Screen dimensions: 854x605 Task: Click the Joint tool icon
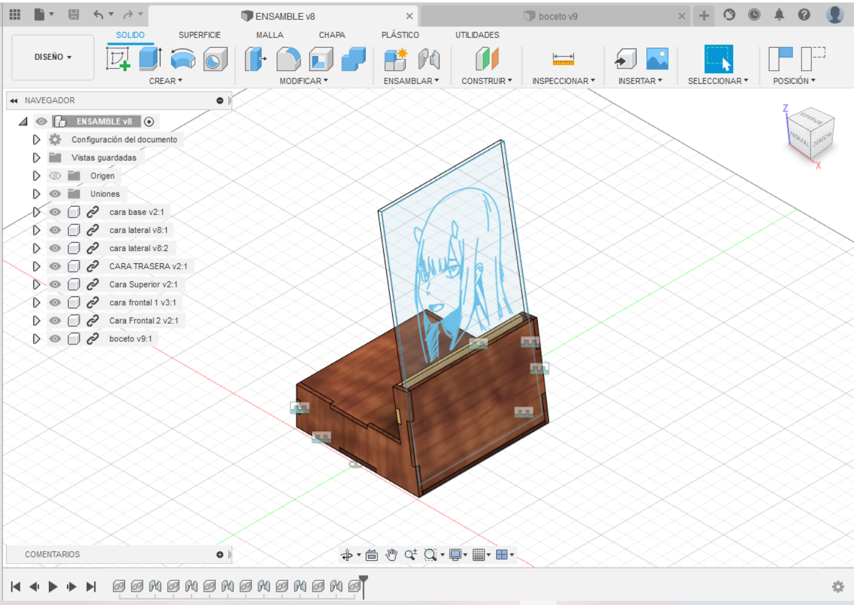[429, 59]
